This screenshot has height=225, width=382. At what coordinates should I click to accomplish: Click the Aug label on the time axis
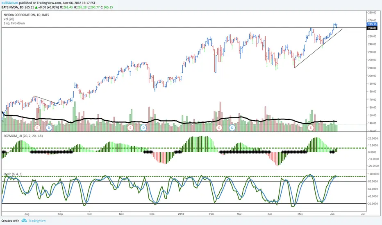pyautogui.click(x=27, y=214)
